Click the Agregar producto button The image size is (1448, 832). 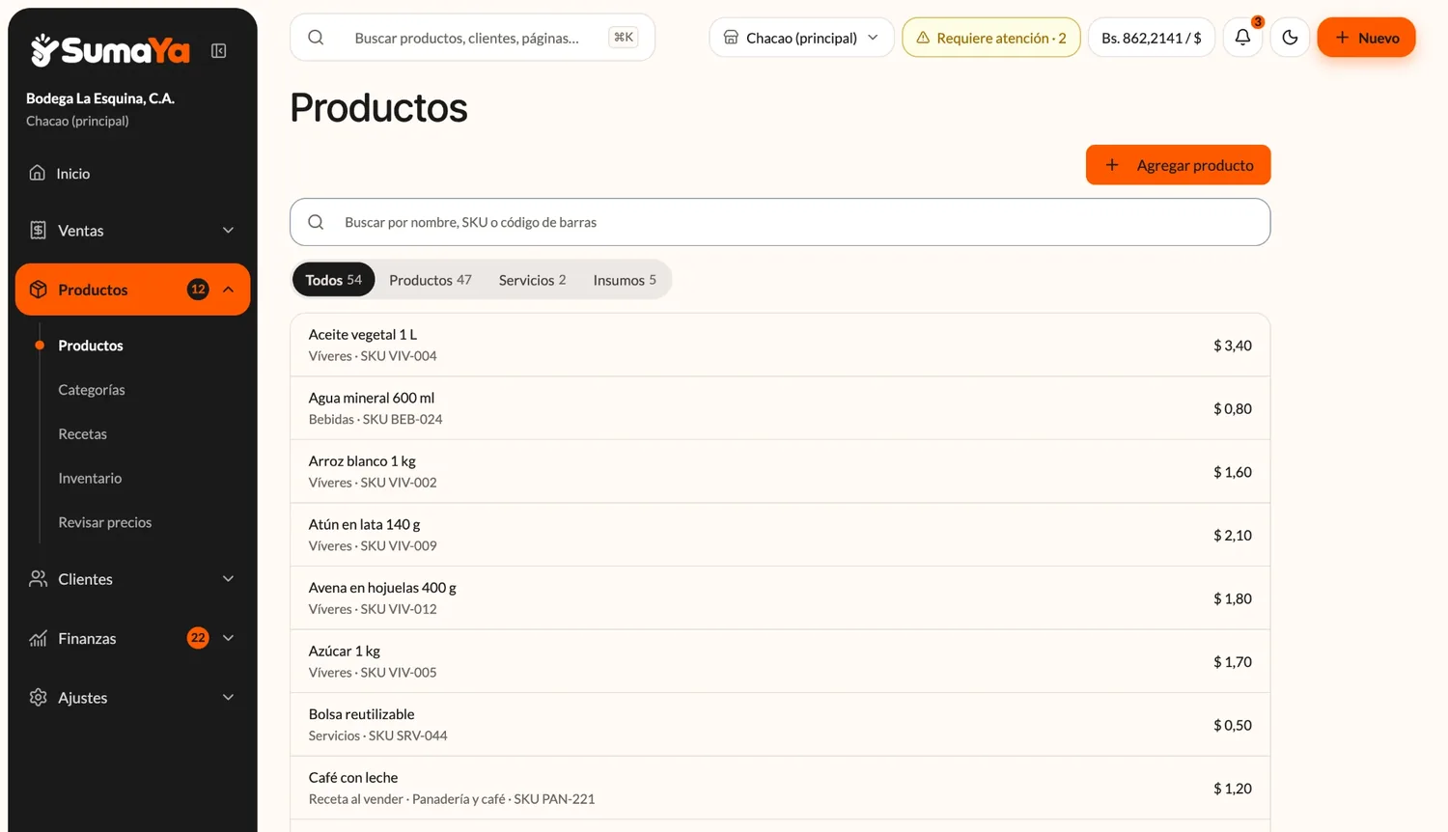tap(1178, 165)
